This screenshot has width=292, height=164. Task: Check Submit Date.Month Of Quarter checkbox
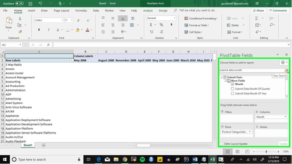[x=232, y=89]
